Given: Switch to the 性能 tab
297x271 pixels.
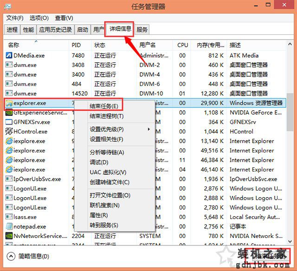Looking at the screenshot, I should pyautogui.click(x=28, y=29).
